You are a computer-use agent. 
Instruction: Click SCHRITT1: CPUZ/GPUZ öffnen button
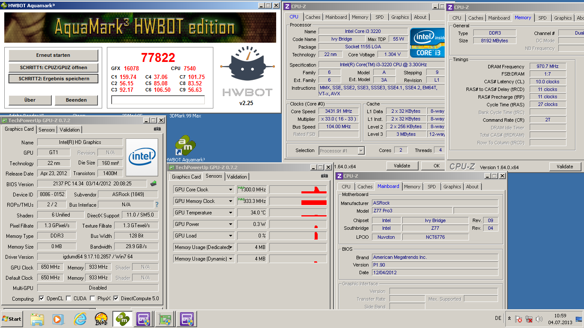tap(53, 67)
